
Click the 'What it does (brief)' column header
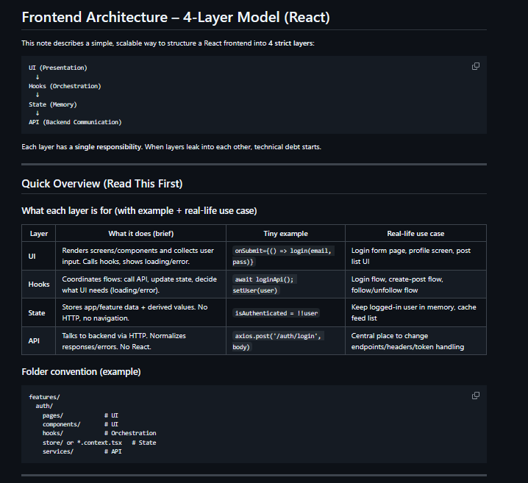(x=140, y=233)
